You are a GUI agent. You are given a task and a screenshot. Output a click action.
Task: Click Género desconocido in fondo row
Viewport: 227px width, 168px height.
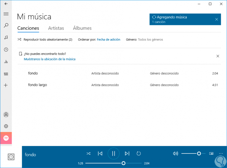click(164, 73)
